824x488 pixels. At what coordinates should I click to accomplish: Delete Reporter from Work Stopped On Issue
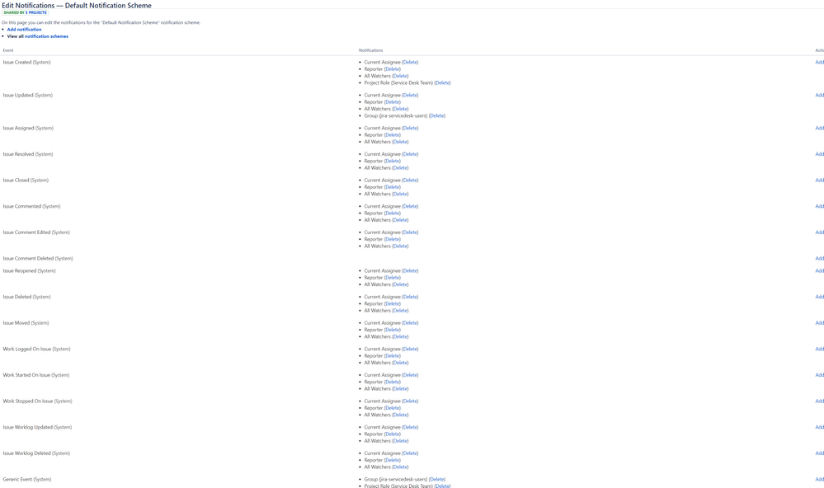392,408
